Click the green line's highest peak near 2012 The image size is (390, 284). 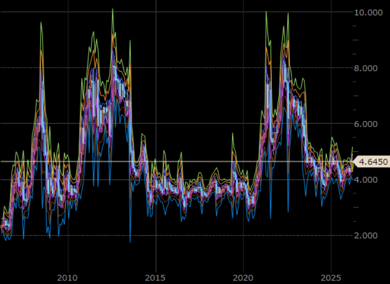(112, 9)
